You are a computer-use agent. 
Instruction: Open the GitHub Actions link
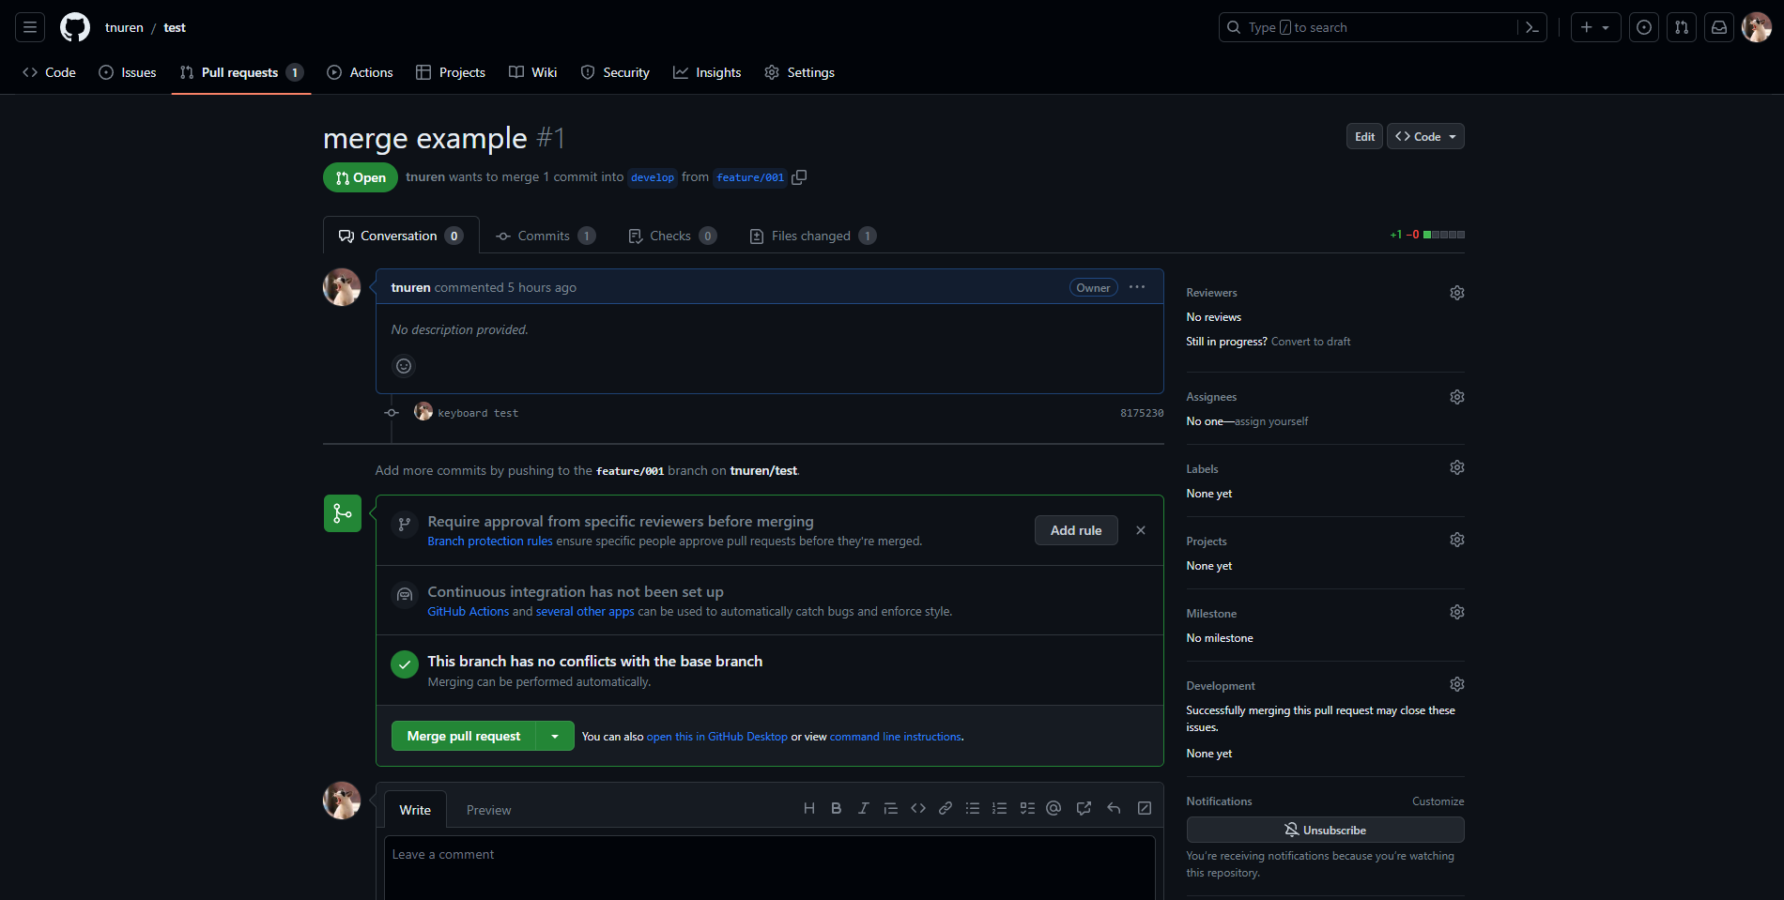(x=469, y=612)
